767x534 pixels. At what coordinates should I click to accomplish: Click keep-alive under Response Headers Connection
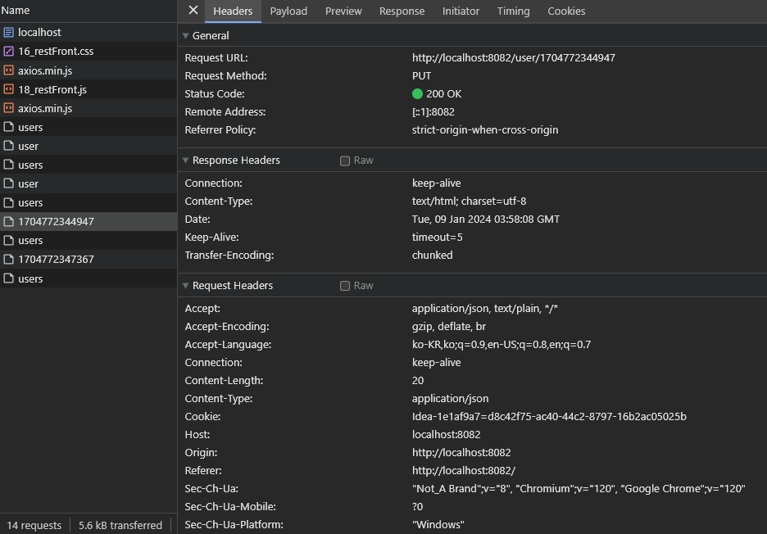coord(436,183)
